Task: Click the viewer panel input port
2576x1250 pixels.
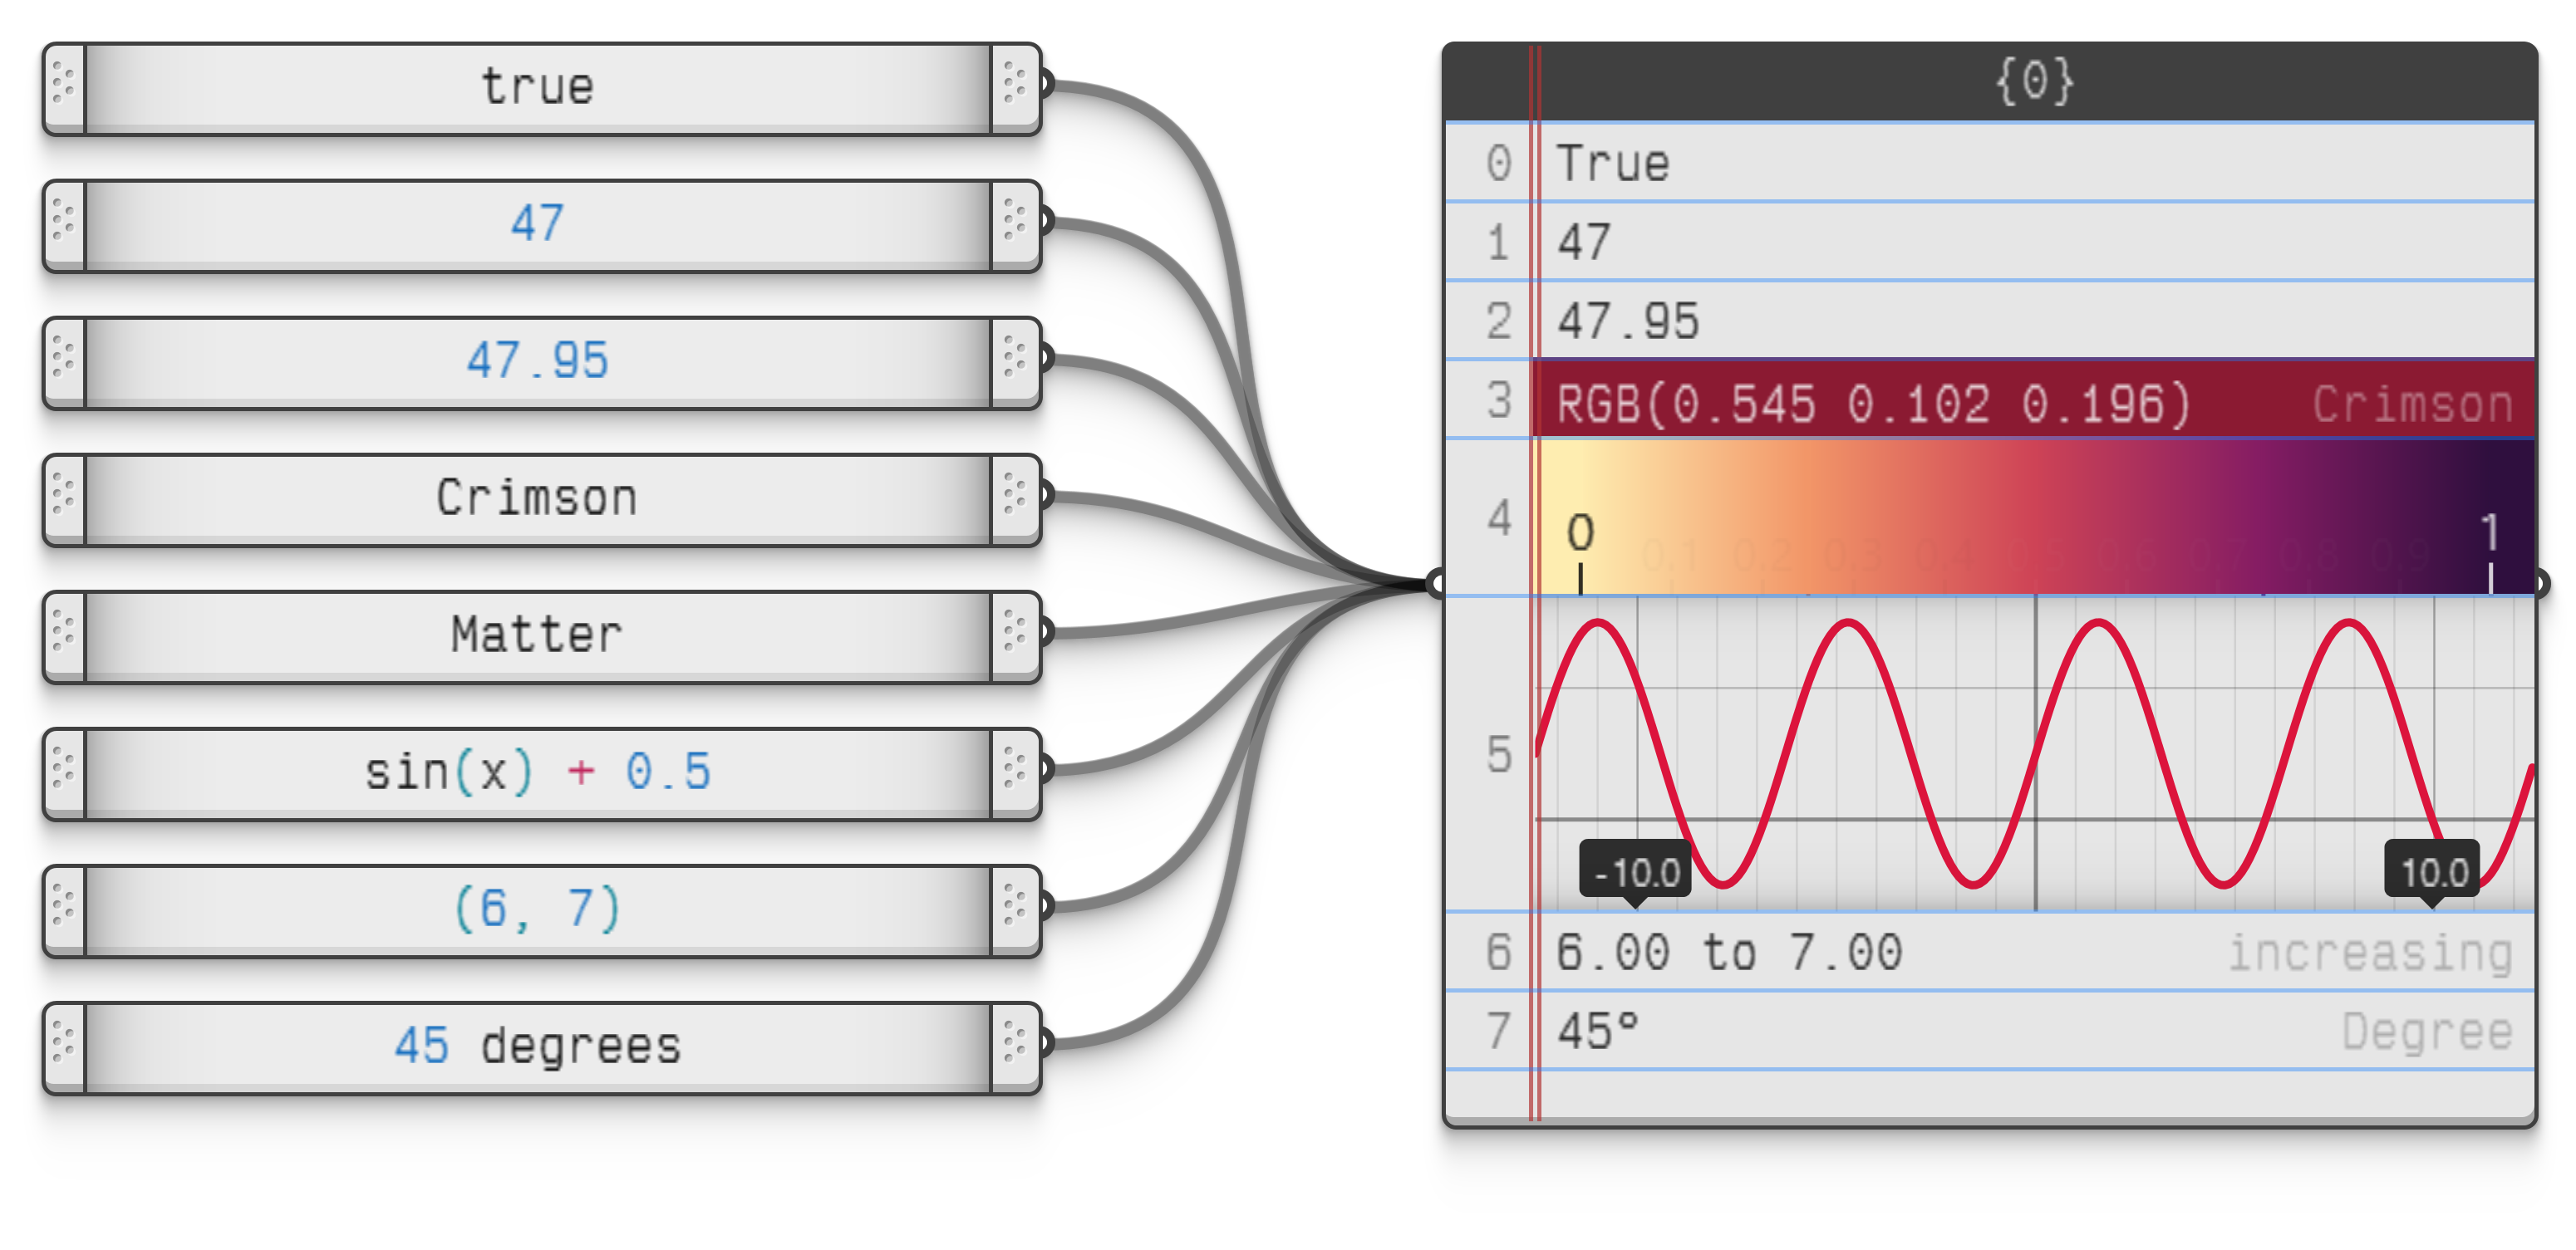Action: (1436, 584)
